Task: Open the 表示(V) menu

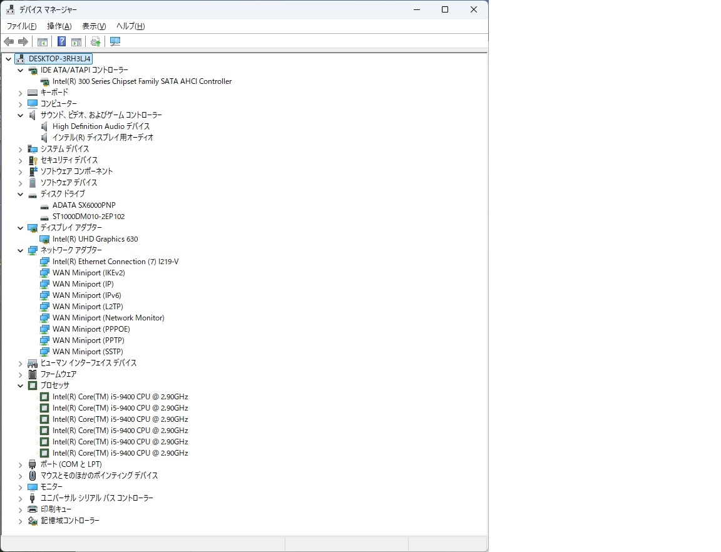Action: pyautogui.click(x=94, y=26)
